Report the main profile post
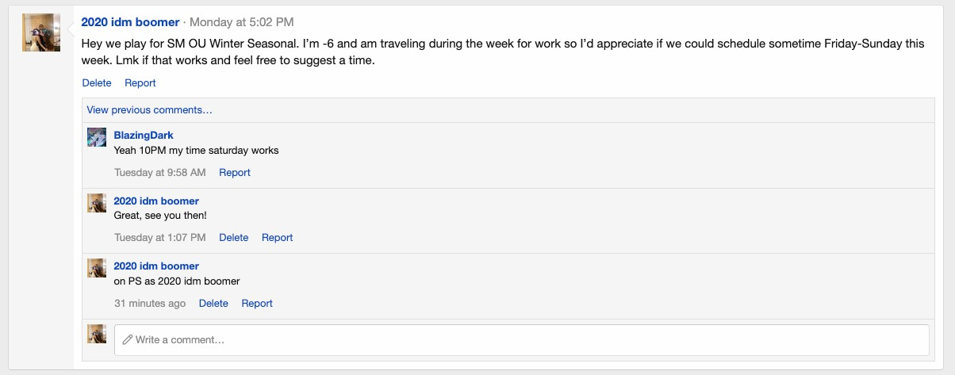Viewport: 955px width, 375px height. (140, 82)
